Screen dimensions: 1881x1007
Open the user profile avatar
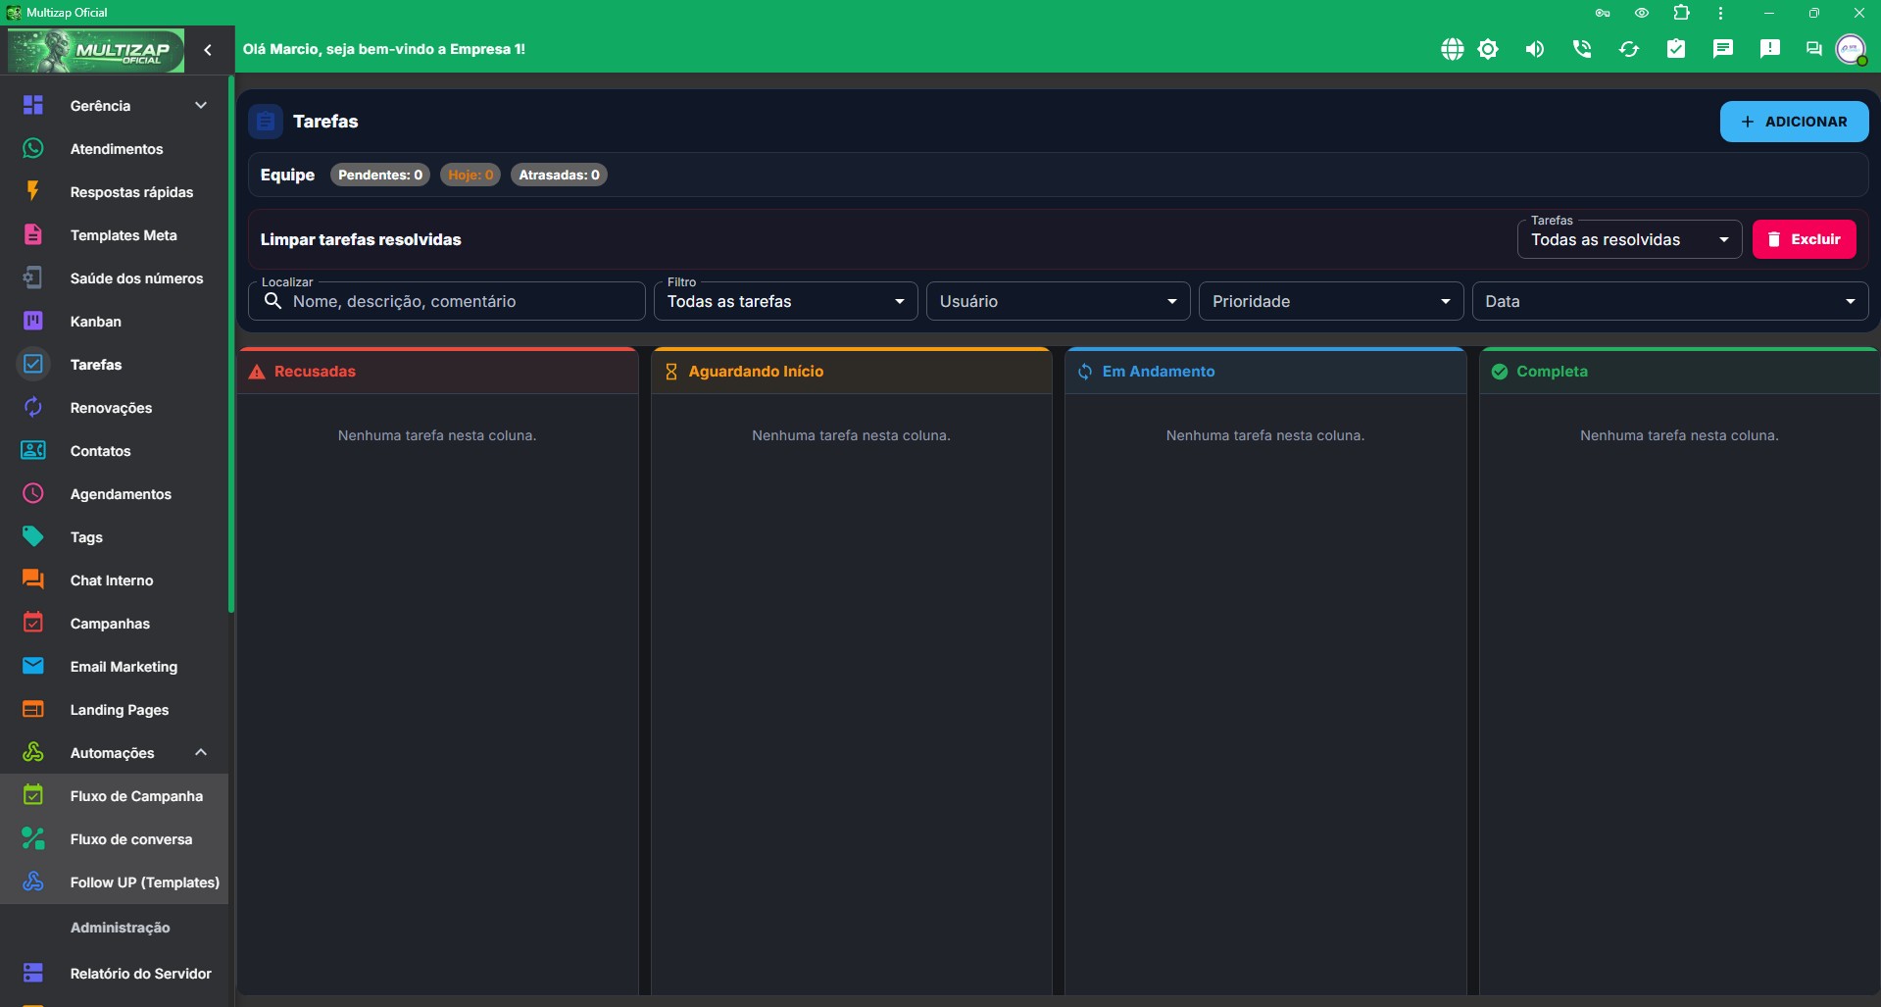pyautogui.click(x=1851, y=49)
